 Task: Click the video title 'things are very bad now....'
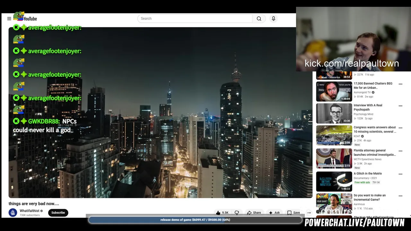(34, 203)
